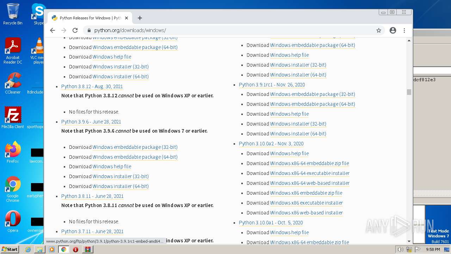
Task: Click the browser Back arrow
Action: (52, 30)
